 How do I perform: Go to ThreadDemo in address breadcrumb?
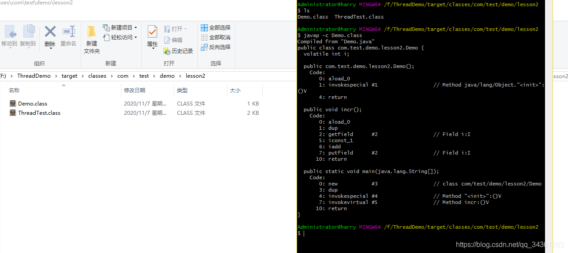(x=34, y=76)
